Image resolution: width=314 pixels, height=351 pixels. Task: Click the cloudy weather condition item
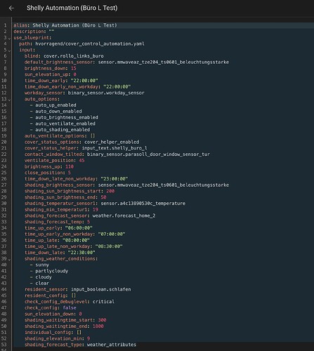pyautogui.click(x=44, y=277)
